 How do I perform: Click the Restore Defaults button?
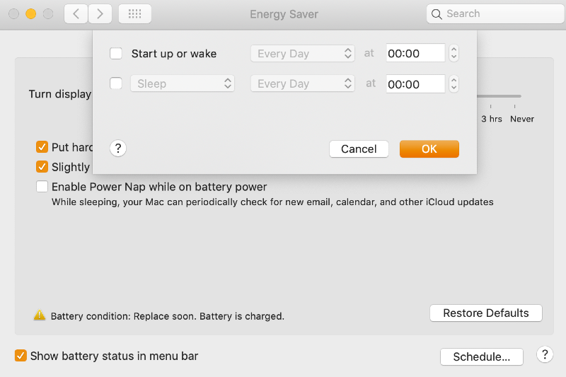[486, 313]
